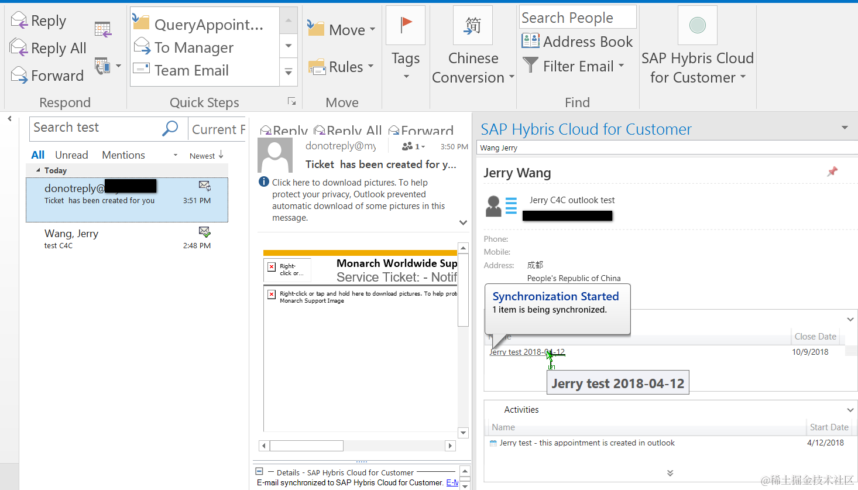
Task: Open the Current Folder scope dropdown
Action: tap(218, 129)
